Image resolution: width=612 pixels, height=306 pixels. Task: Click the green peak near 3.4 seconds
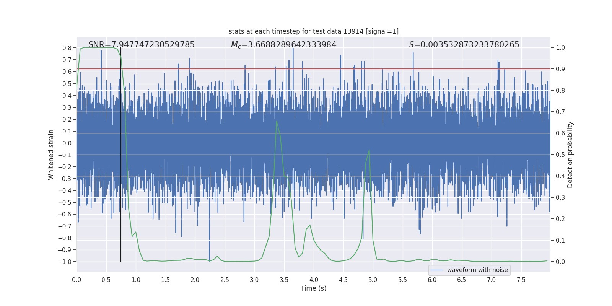(x=277, y=122)
